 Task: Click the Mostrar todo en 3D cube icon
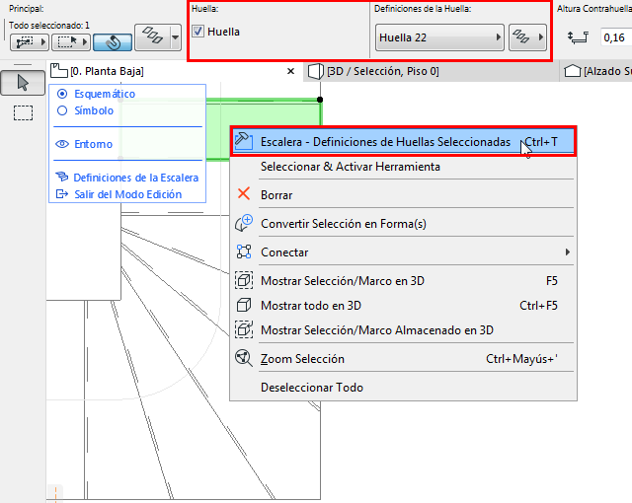[244, 305]
